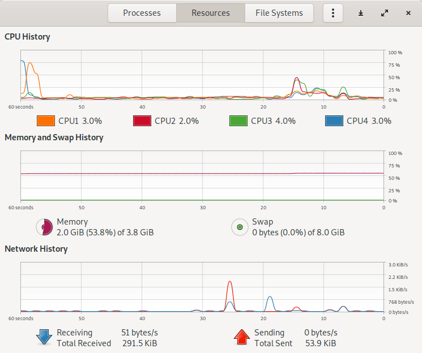The image size is (422, 353).
Task: Open the three-dot main menu
Action: coord(333,13)
